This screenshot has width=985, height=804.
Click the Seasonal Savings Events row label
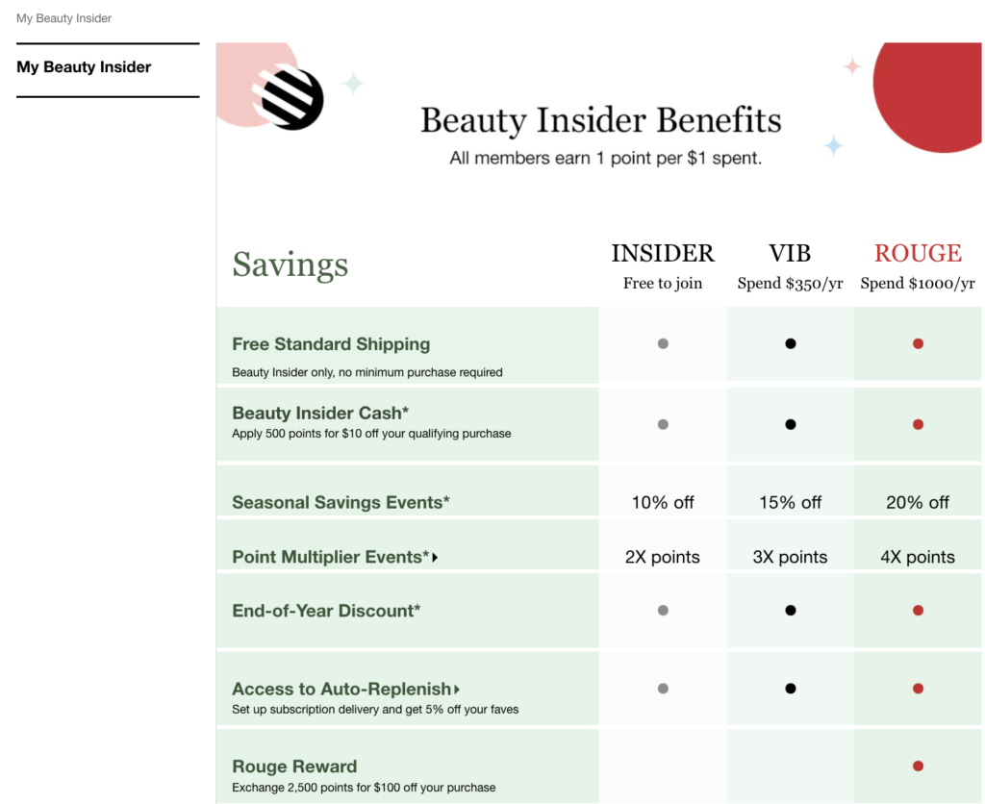pos(341,502)
